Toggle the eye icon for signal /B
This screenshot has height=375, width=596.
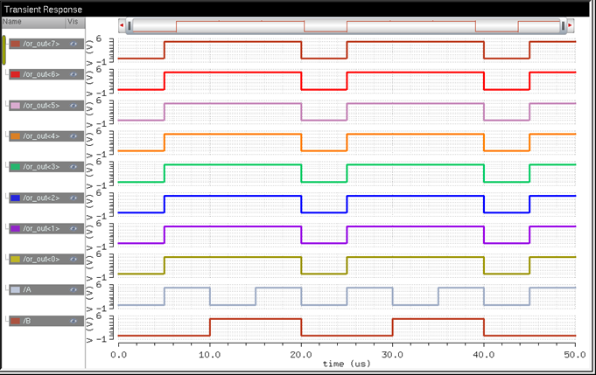tap(74, 322)
